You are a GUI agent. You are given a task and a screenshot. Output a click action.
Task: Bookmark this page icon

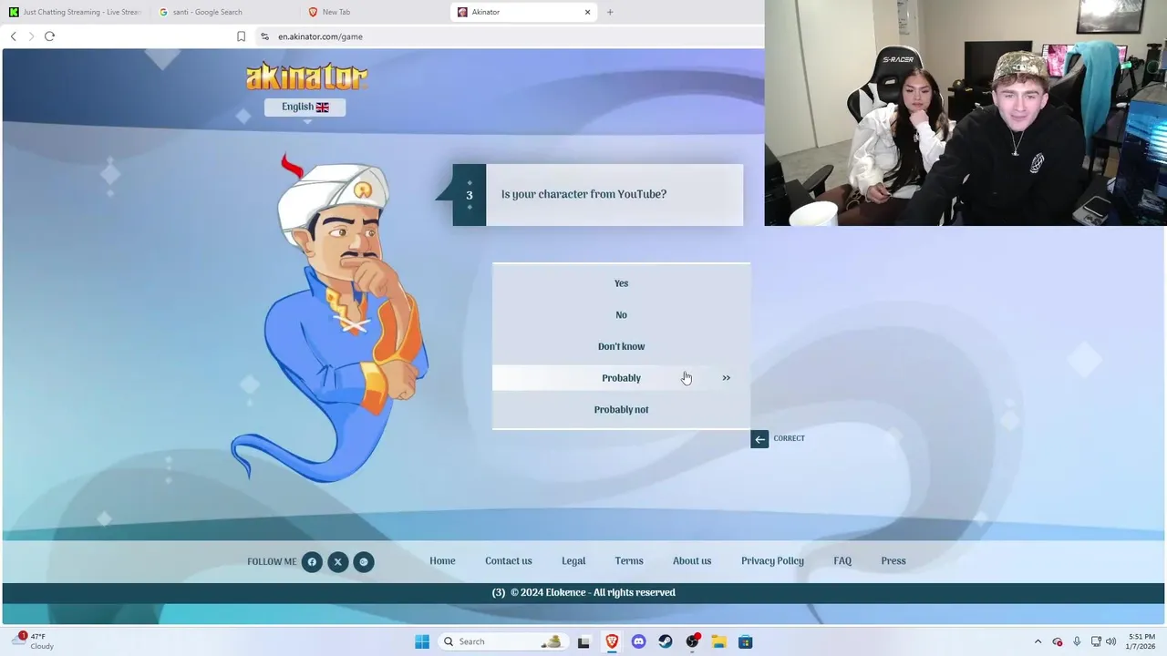pos(241,36)
